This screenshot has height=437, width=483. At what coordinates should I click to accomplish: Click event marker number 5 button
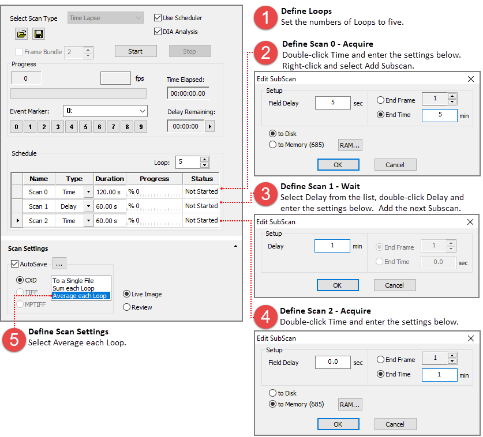(86, 127)
